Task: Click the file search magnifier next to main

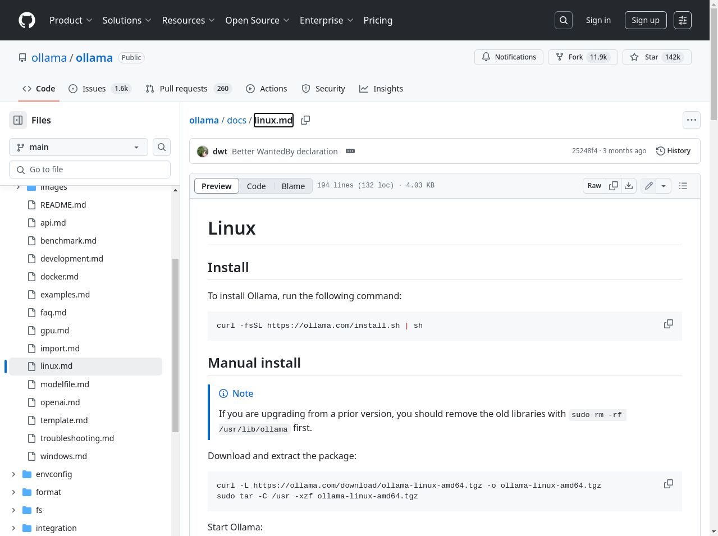Action: [162, 147]
